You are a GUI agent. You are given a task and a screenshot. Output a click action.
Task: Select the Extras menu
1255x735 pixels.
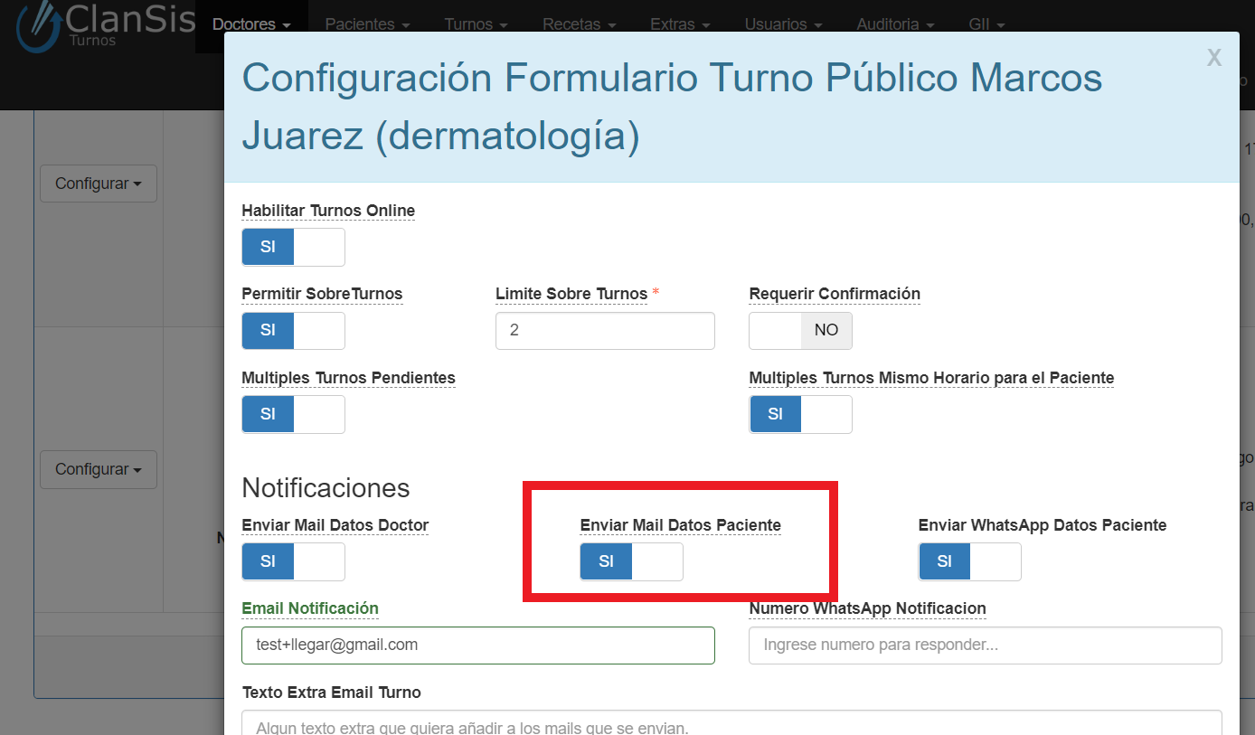pyautogui.click(x=679, y=24)
